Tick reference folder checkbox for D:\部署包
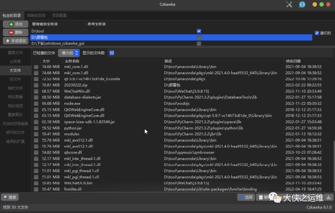Viewport: 335px width, 213px height. [199, 38]
